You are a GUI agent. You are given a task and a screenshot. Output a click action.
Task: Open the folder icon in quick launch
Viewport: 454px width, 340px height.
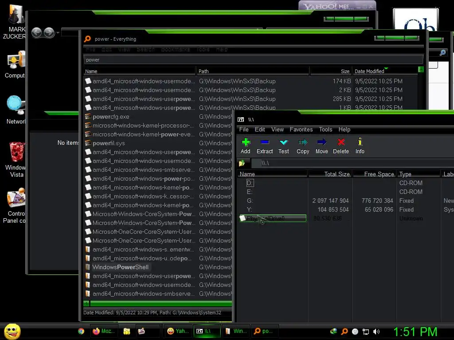(x=126, y=331)
